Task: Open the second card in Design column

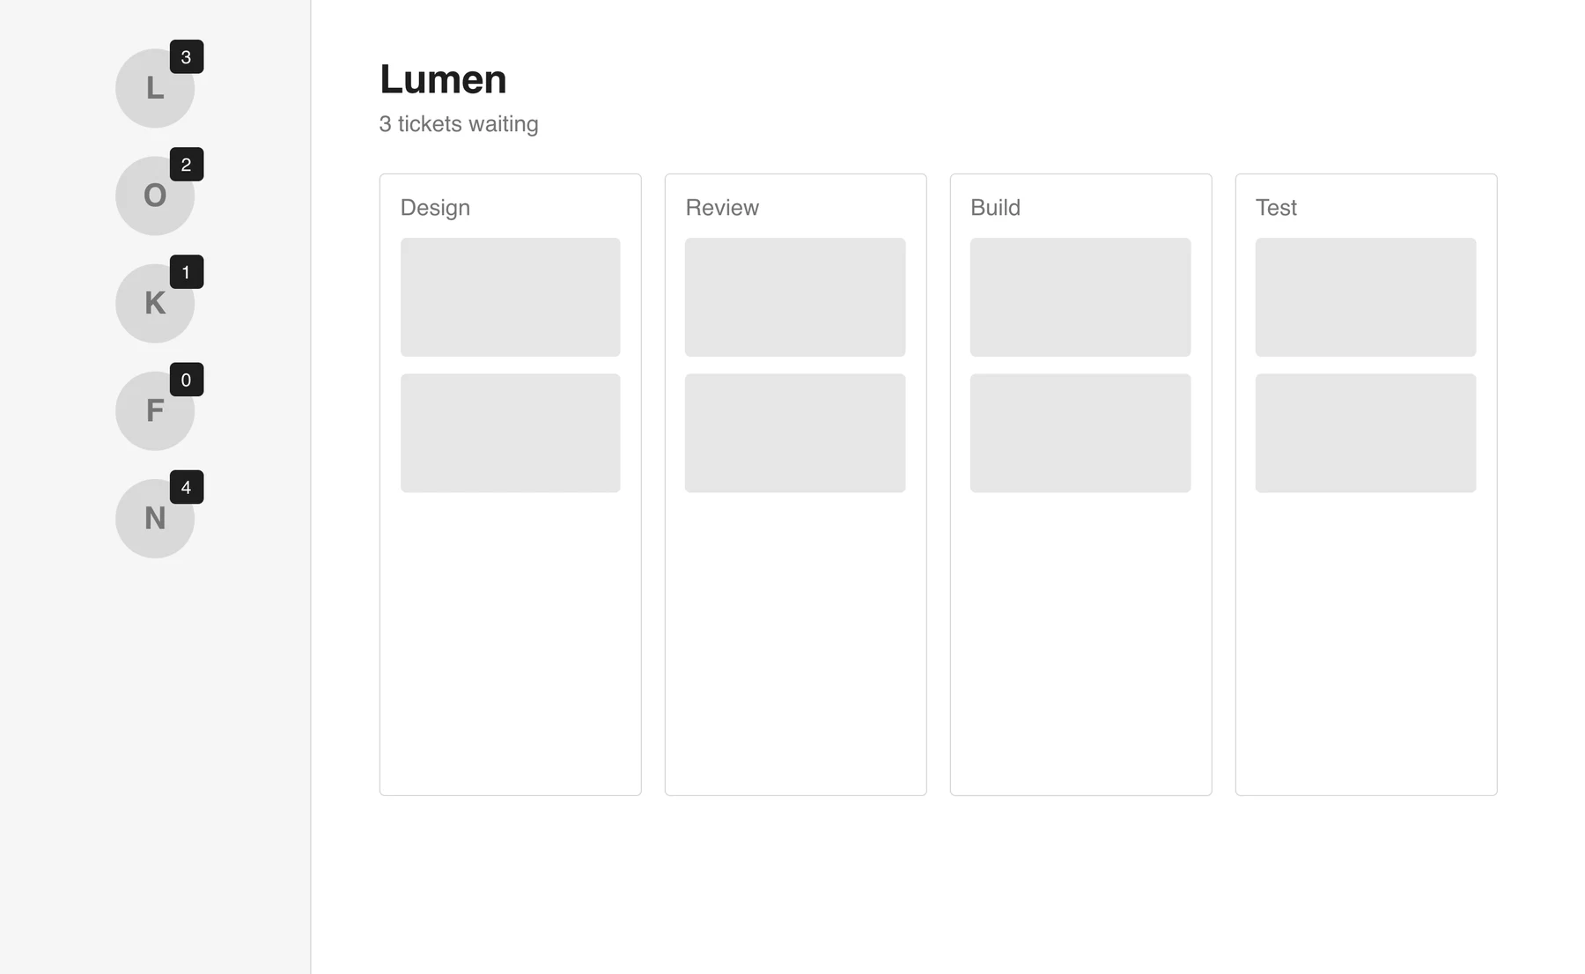Action: pos(511,433)
